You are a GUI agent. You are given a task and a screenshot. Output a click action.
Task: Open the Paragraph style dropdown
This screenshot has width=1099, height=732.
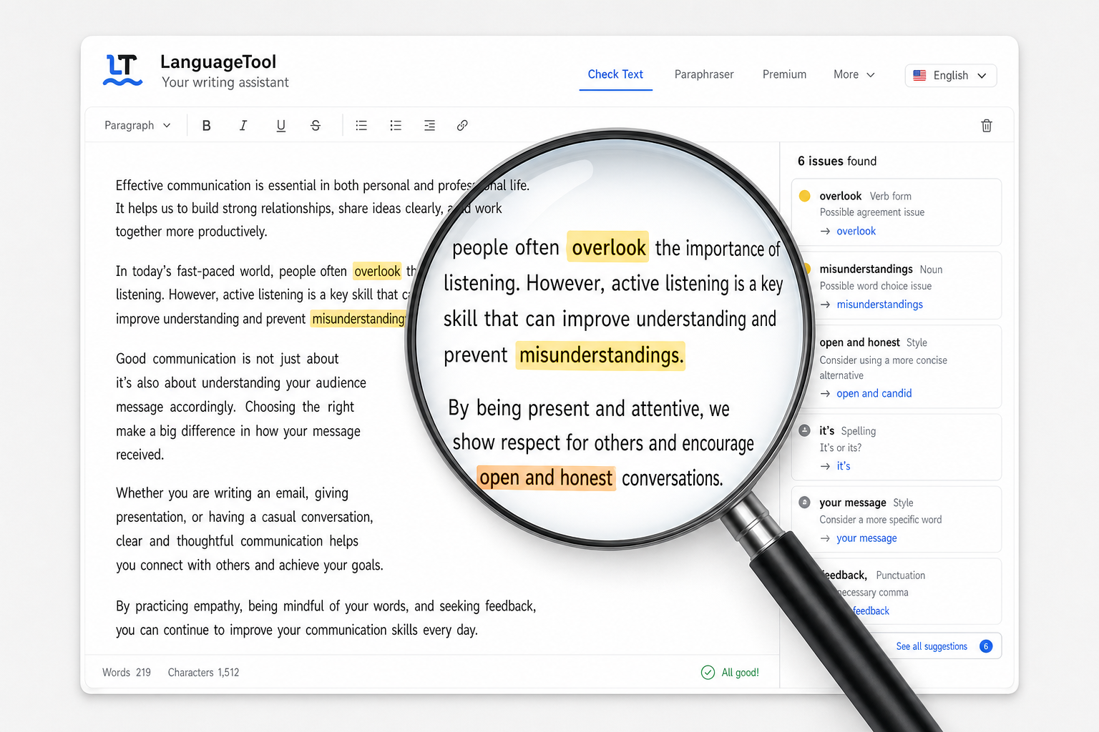(137, 125)
